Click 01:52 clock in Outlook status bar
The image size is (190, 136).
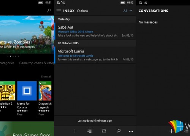coord(130,3)
